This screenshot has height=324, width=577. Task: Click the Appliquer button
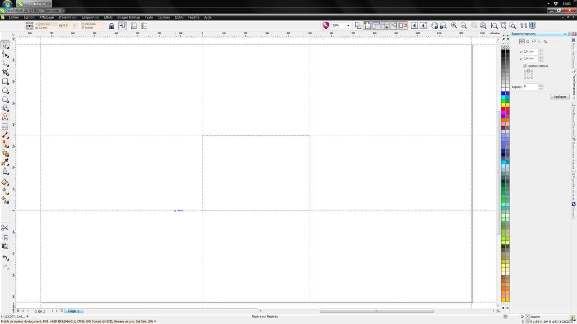coord(560,97)
